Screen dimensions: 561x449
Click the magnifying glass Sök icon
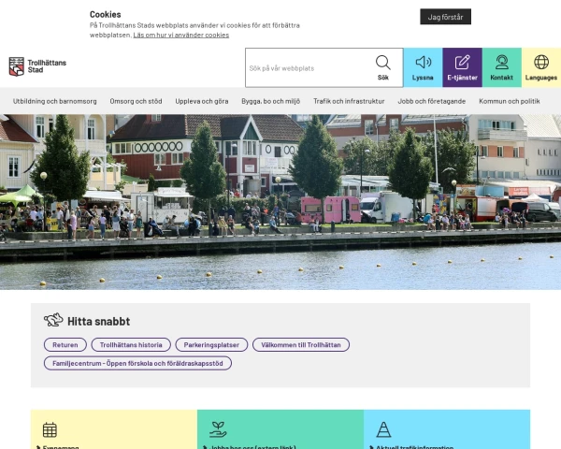[382, 63]
